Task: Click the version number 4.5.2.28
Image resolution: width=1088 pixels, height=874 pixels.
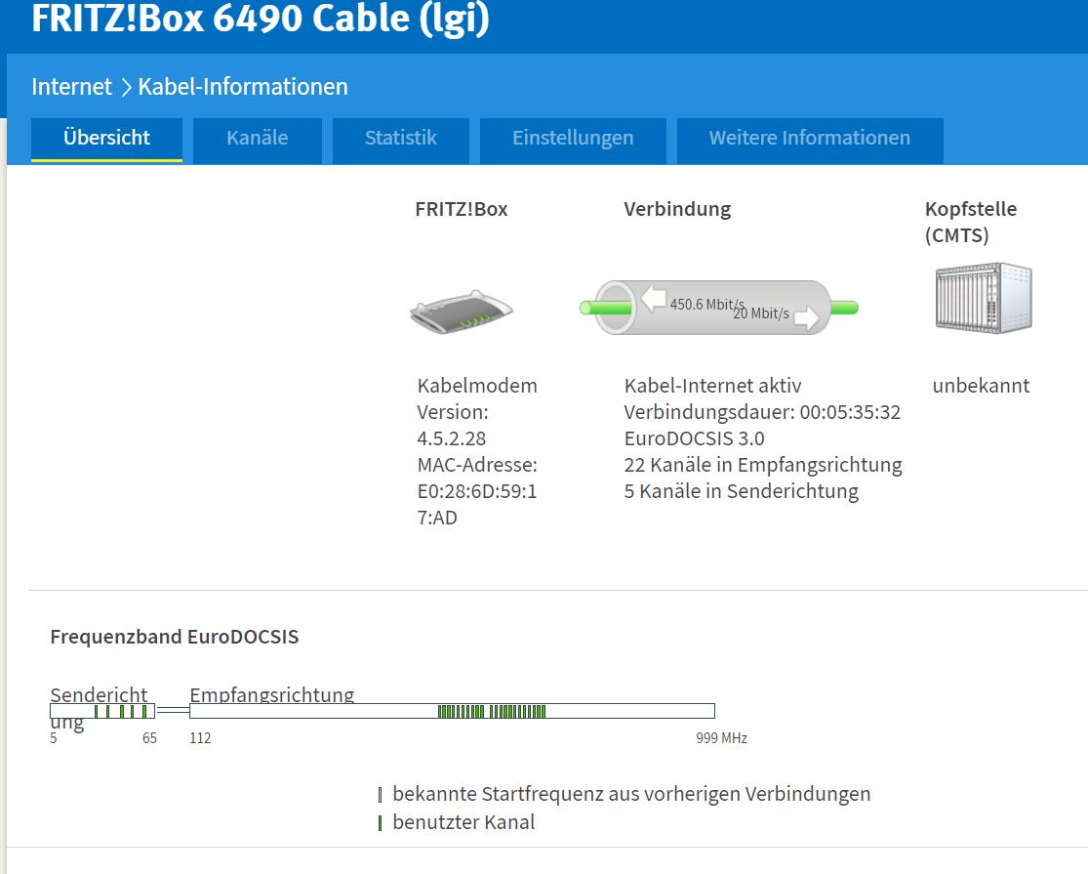Action: click(x=452, y=438)
